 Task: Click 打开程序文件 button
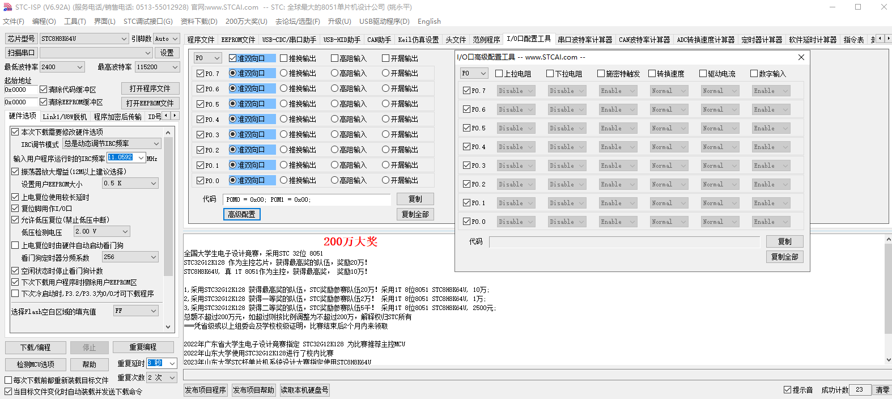pyautogui.click(x=150, y=88)
